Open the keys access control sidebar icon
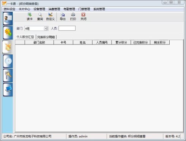The image size is (186, 141). coord(8,76)
